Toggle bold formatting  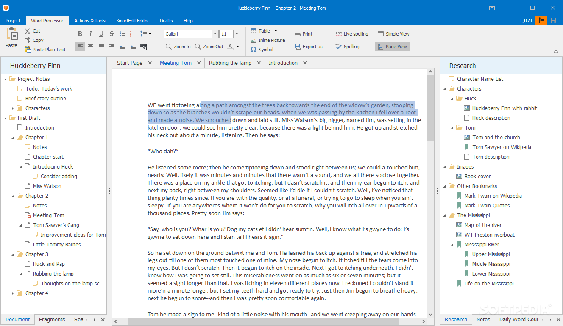pos(80,34)
